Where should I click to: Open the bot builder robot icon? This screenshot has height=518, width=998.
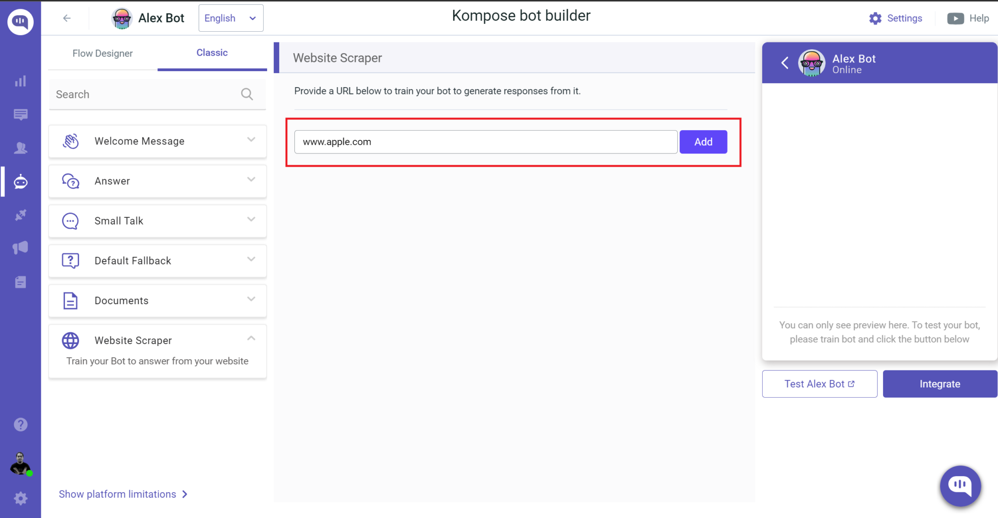20,181
